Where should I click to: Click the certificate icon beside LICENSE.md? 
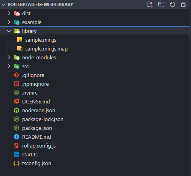pyautogui.click(x=16, y=101)
